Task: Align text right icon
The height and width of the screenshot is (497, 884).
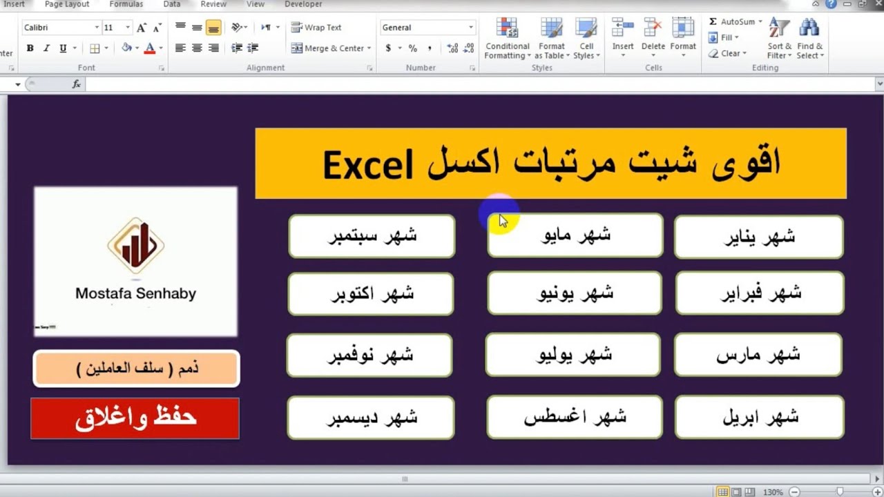Action: (213, 48)
